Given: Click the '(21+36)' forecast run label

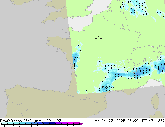Looking at the screenshot, I should point(157,121).
